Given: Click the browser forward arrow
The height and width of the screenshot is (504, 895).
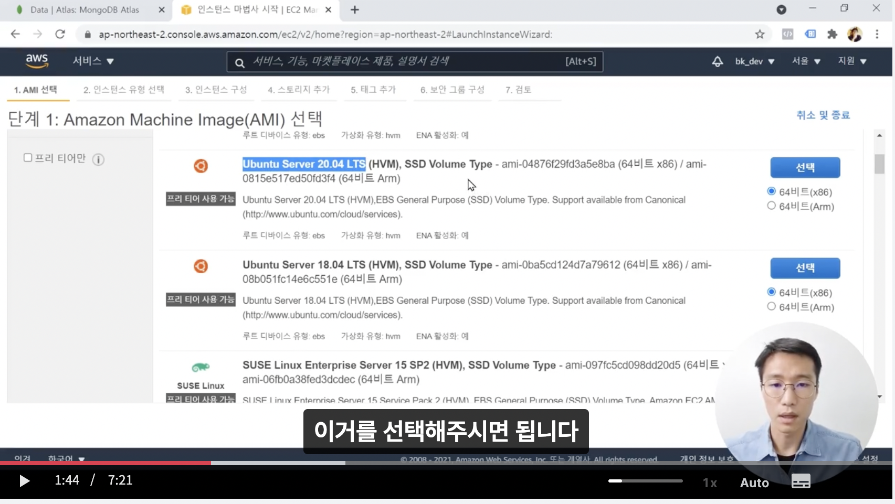Looking at the screenshot, I should [x=37, y=34].
